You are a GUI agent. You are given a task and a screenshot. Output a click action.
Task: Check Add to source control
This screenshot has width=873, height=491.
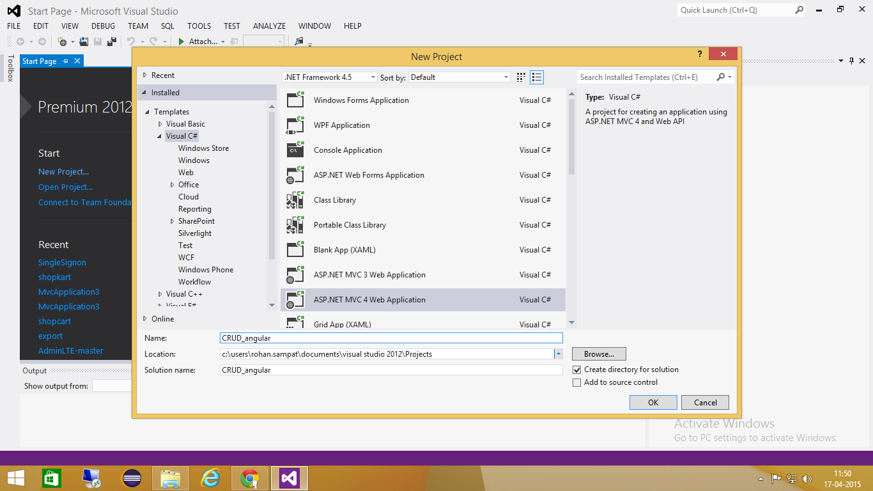577,382
